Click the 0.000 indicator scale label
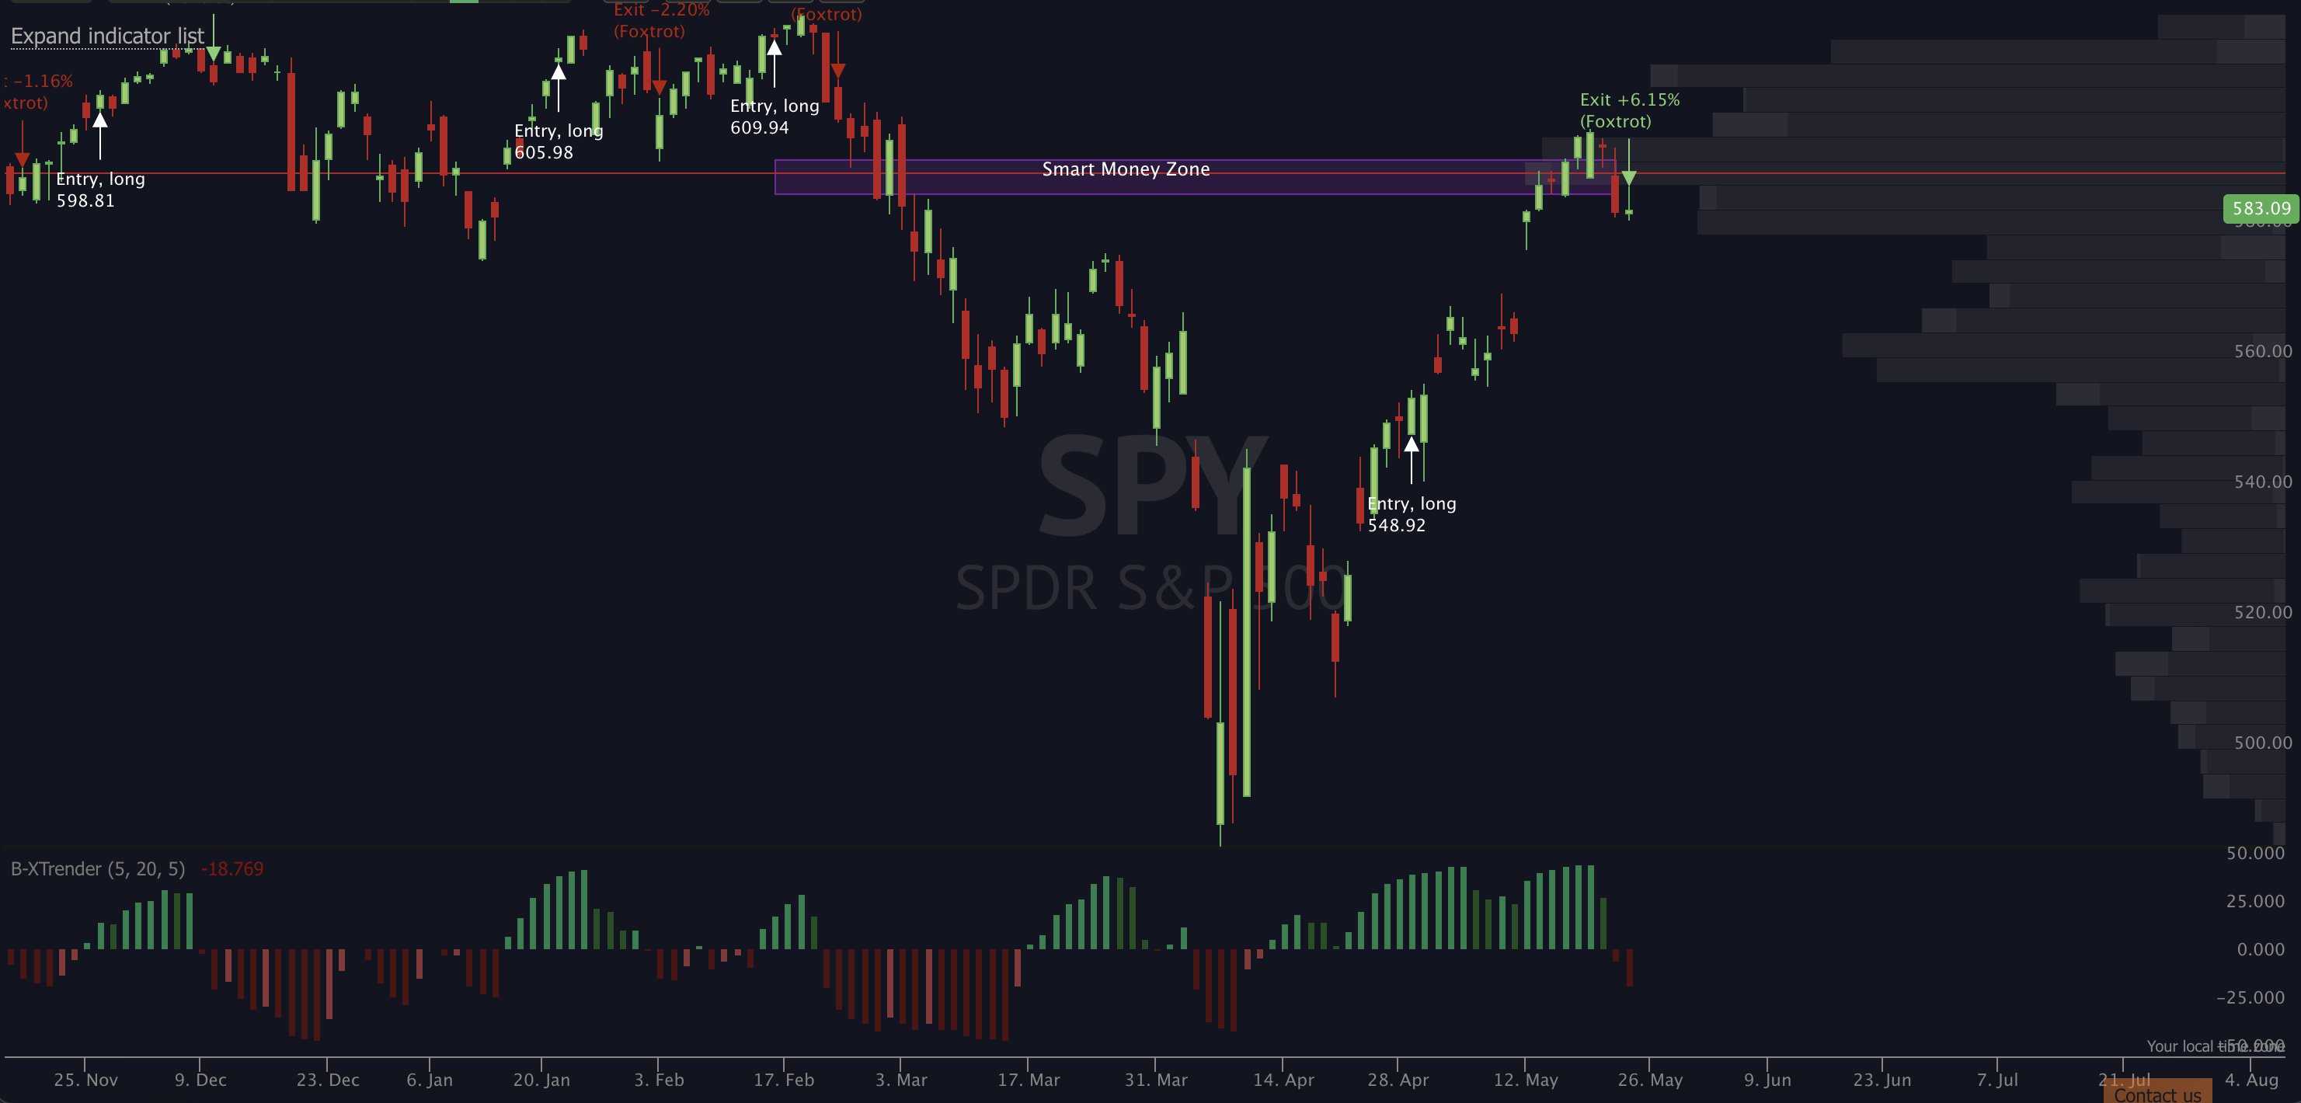This screenshot has height=1103, width=2301. click(x=2261, y=949)
